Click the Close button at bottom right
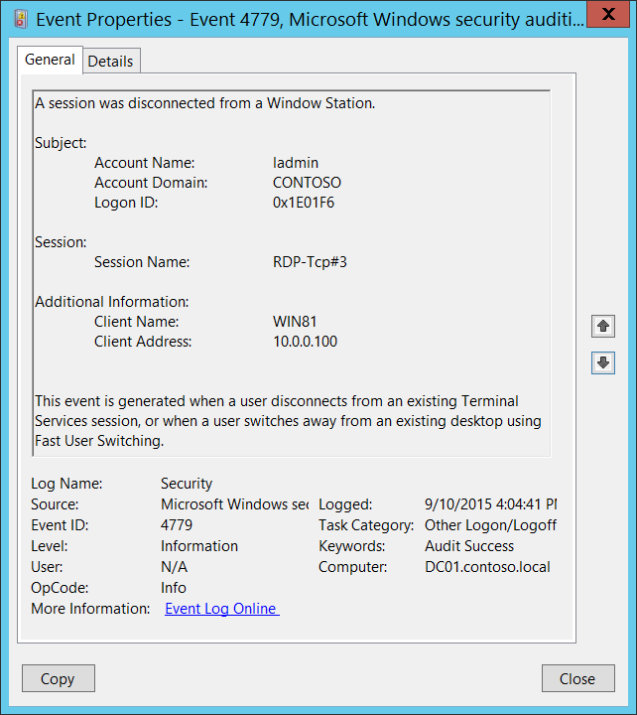This screenshot has height=715, width=637. 576,679
